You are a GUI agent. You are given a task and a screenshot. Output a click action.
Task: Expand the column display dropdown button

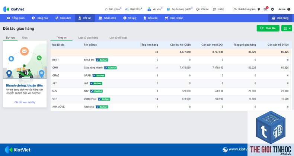click(287, 28)
